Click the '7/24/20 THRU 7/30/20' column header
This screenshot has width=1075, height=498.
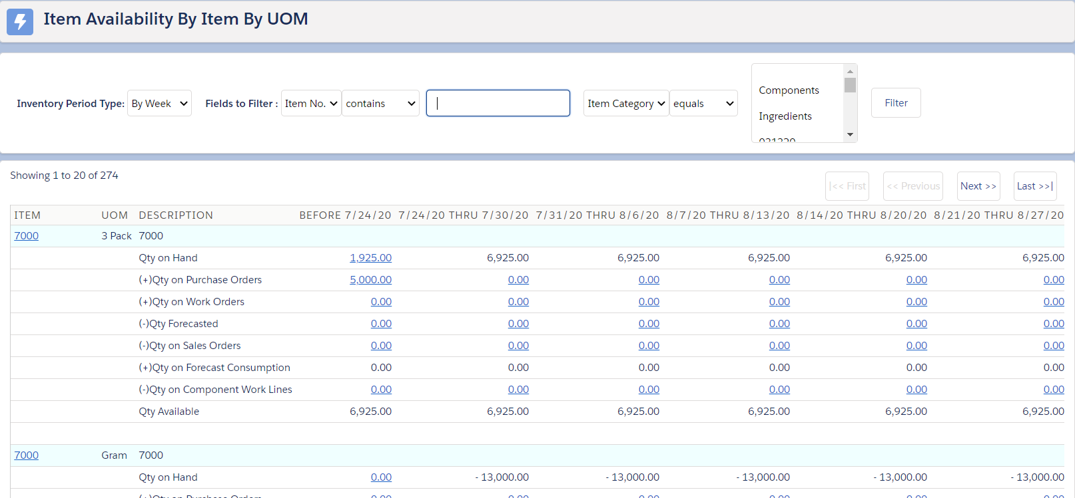464,215
